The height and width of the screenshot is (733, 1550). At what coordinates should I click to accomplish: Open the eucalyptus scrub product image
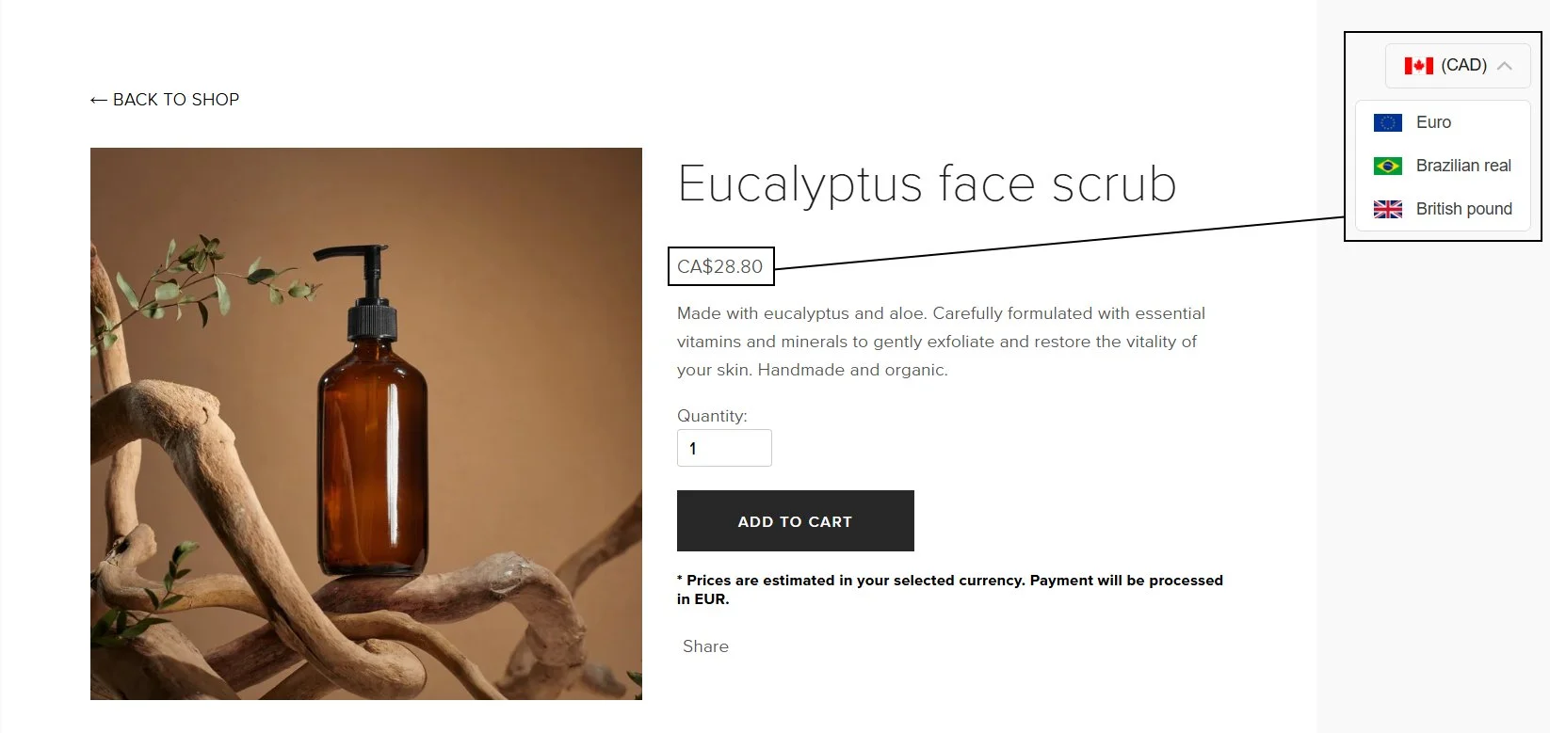pos(366,423)
